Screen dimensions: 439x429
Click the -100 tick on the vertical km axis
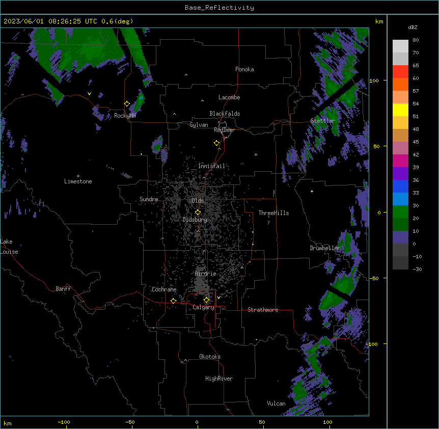[372, 344]
